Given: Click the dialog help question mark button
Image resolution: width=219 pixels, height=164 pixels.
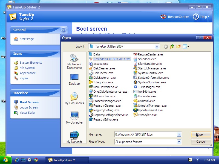Looking at the screenshot, I should pyautogui.click(x=200, y=38).
